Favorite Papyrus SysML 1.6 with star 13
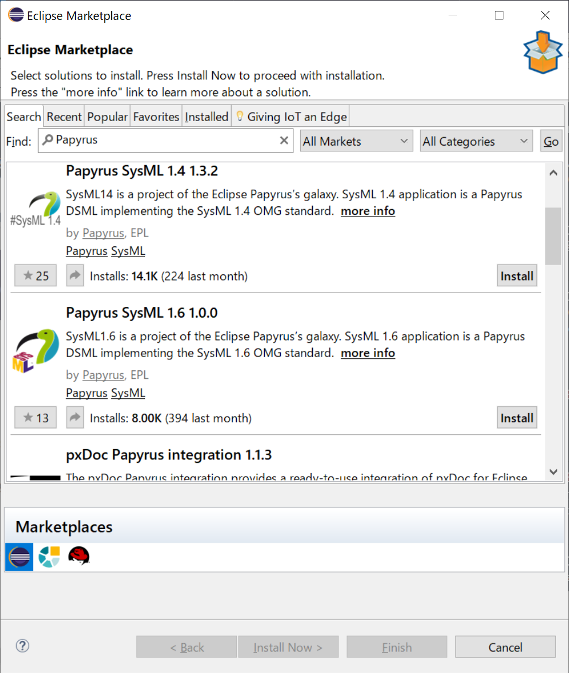Viewport: 569px width, 673px height. 35,418
